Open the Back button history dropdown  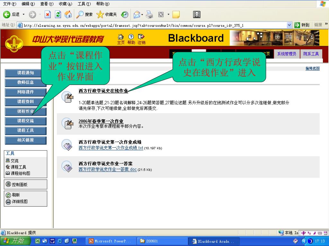(x=23, y=14)
